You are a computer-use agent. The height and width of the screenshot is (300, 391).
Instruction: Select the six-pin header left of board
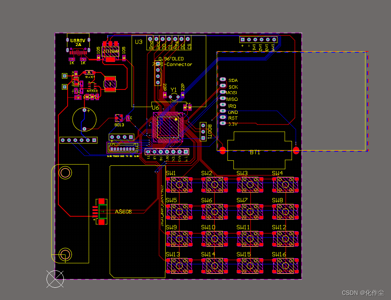[79, 140]
